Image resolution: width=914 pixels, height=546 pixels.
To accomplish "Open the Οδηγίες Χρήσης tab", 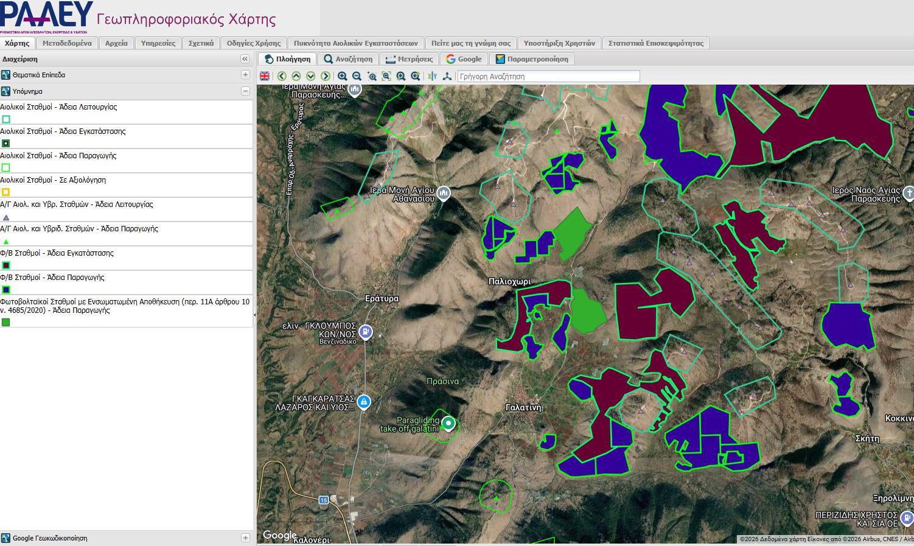I will pyautogui.click(x=254, y=43).
